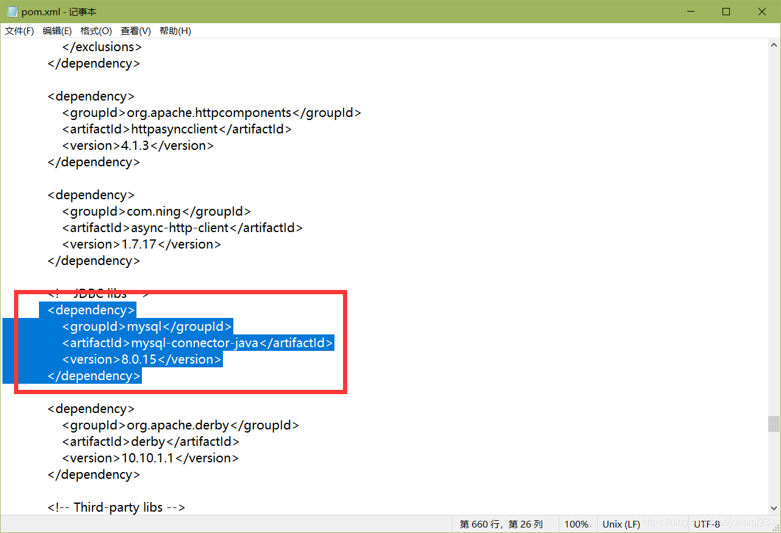
Task: Click the derby artifactId line
Action: pyautogui.click(x=150, y=442)
